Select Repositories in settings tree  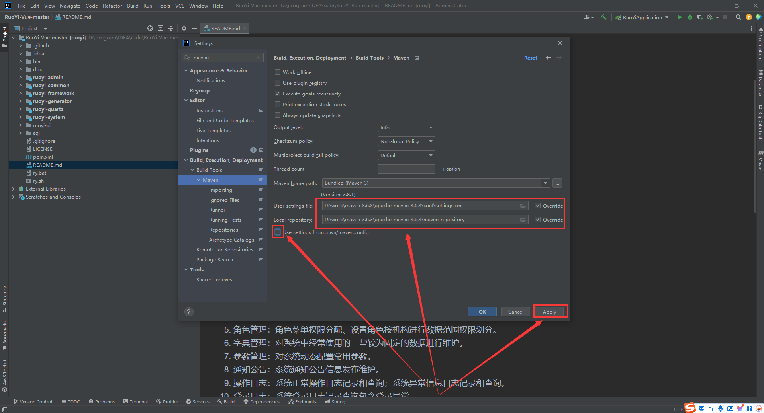(223, 230)
